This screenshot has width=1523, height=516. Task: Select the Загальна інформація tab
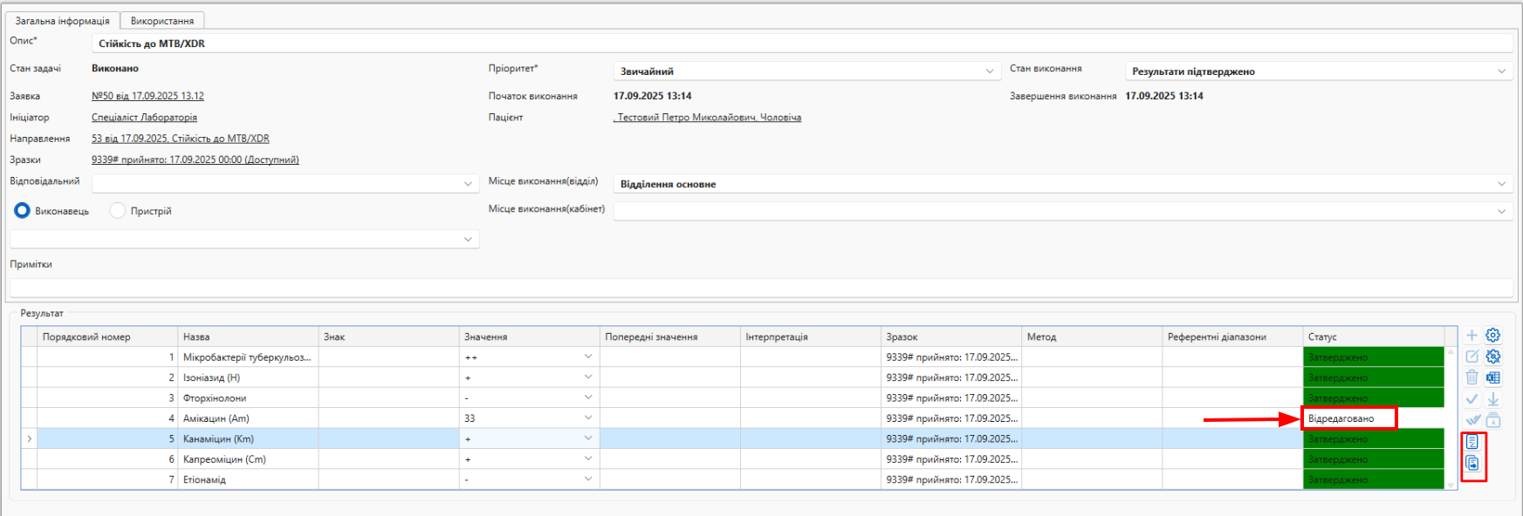[x=62, y=21]
